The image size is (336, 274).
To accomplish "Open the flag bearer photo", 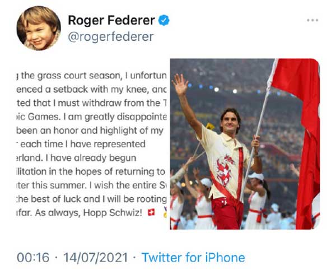I will pyautogui.click(x=245, y=144).
